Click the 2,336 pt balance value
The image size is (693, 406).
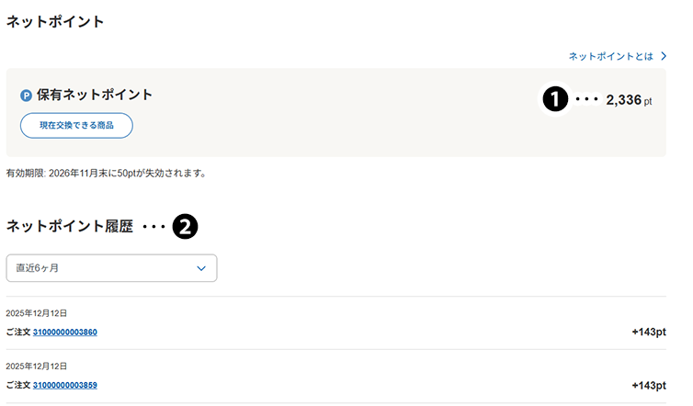point(628,100)
